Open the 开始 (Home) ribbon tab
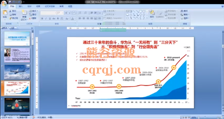 click(x=12, y=6)
